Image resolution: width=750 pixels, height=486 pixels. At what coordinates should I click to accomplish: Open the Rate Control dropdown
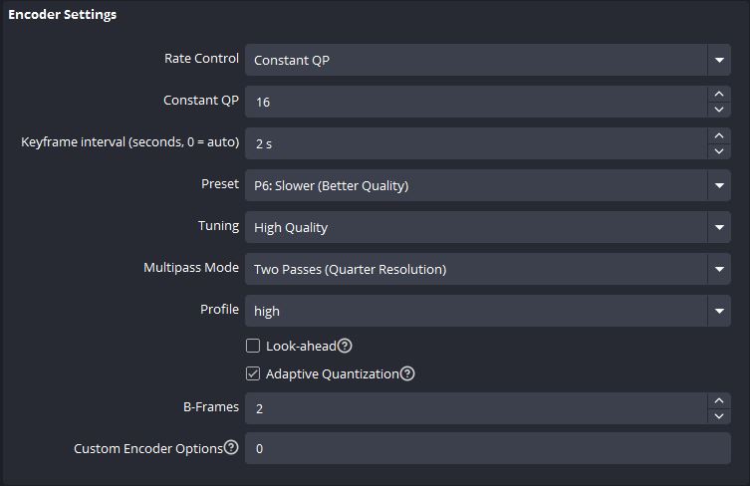[x=487, y=60]
